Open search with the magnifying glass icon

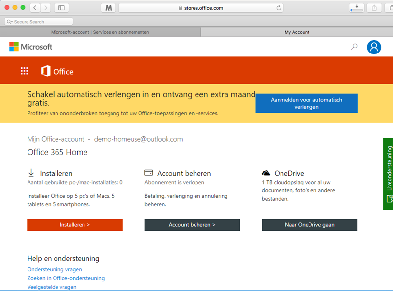[354, 47]
